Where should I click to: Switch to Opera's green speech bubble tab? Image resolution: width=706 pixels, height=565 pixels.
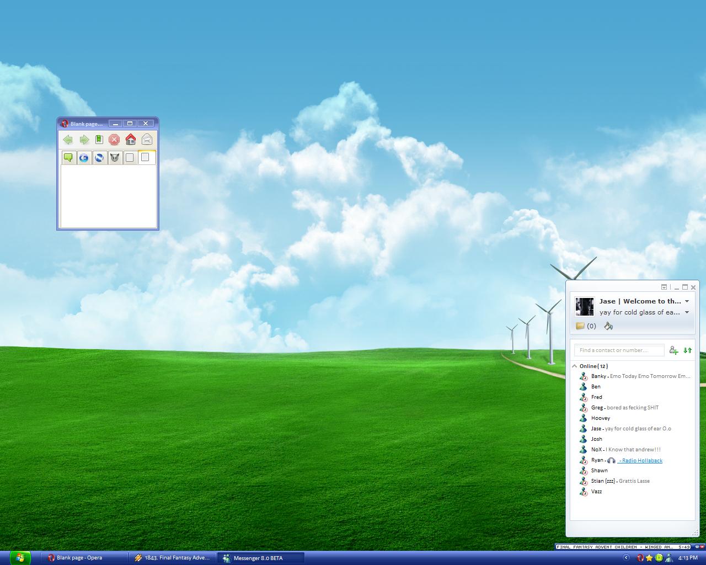click(x=68, y=158)
